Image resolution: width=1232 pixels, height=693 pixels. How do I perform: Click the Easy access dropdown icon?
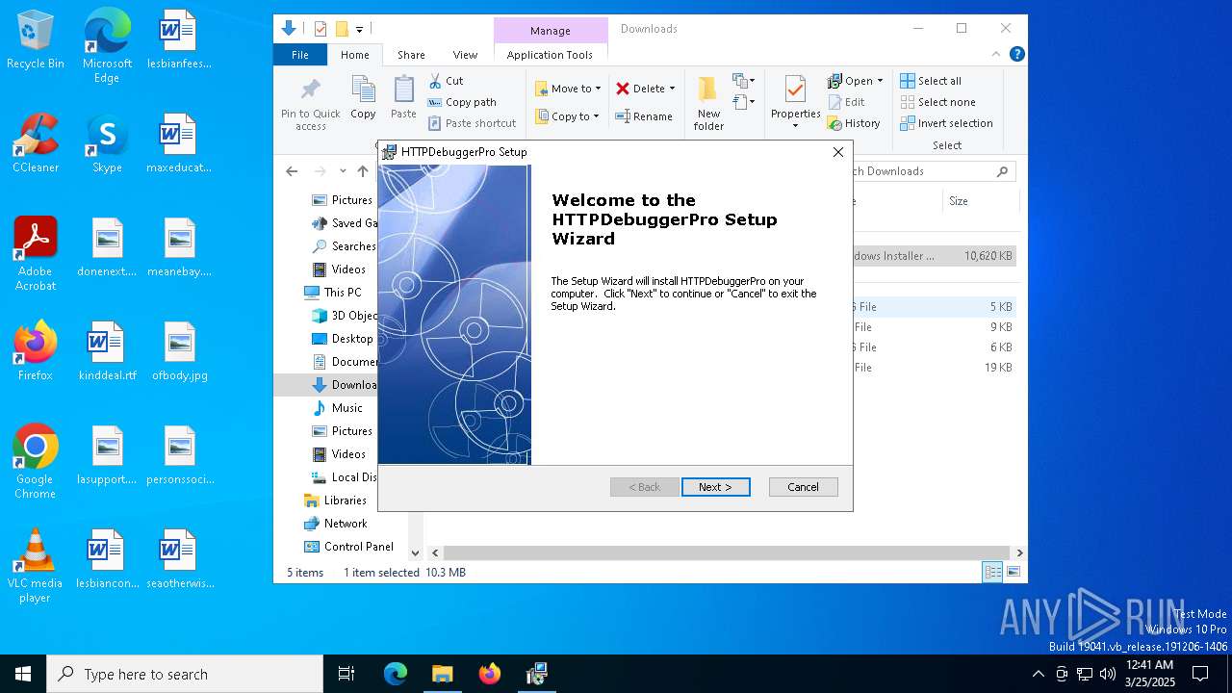click(744, 102)
